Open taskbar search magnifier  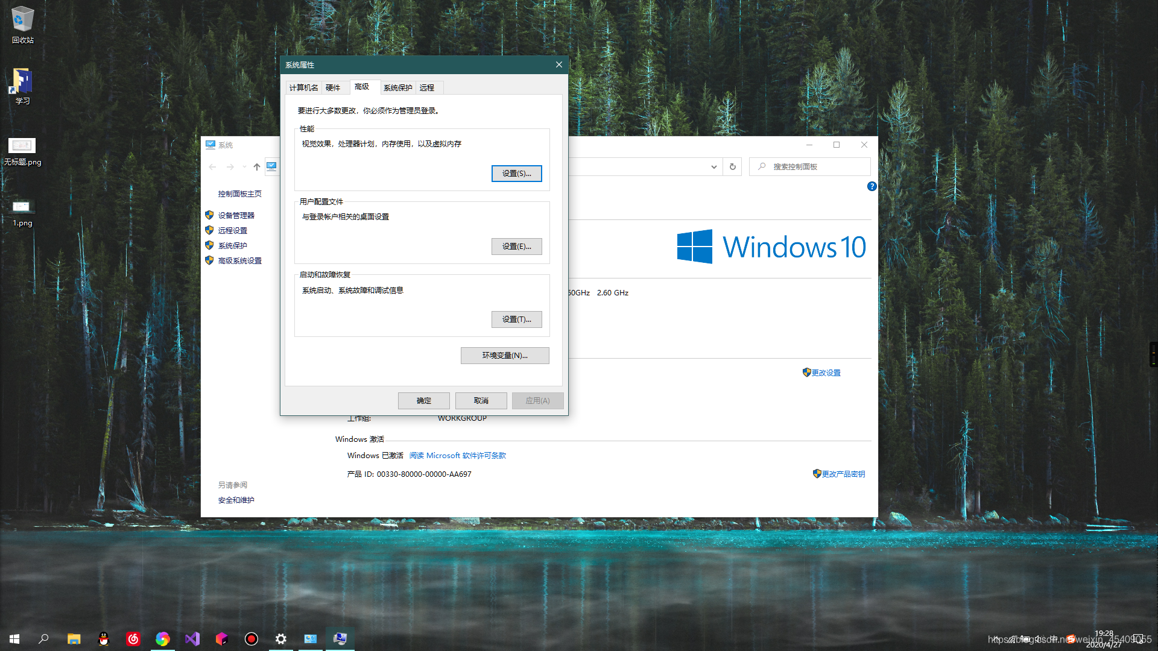coord(43,639)
